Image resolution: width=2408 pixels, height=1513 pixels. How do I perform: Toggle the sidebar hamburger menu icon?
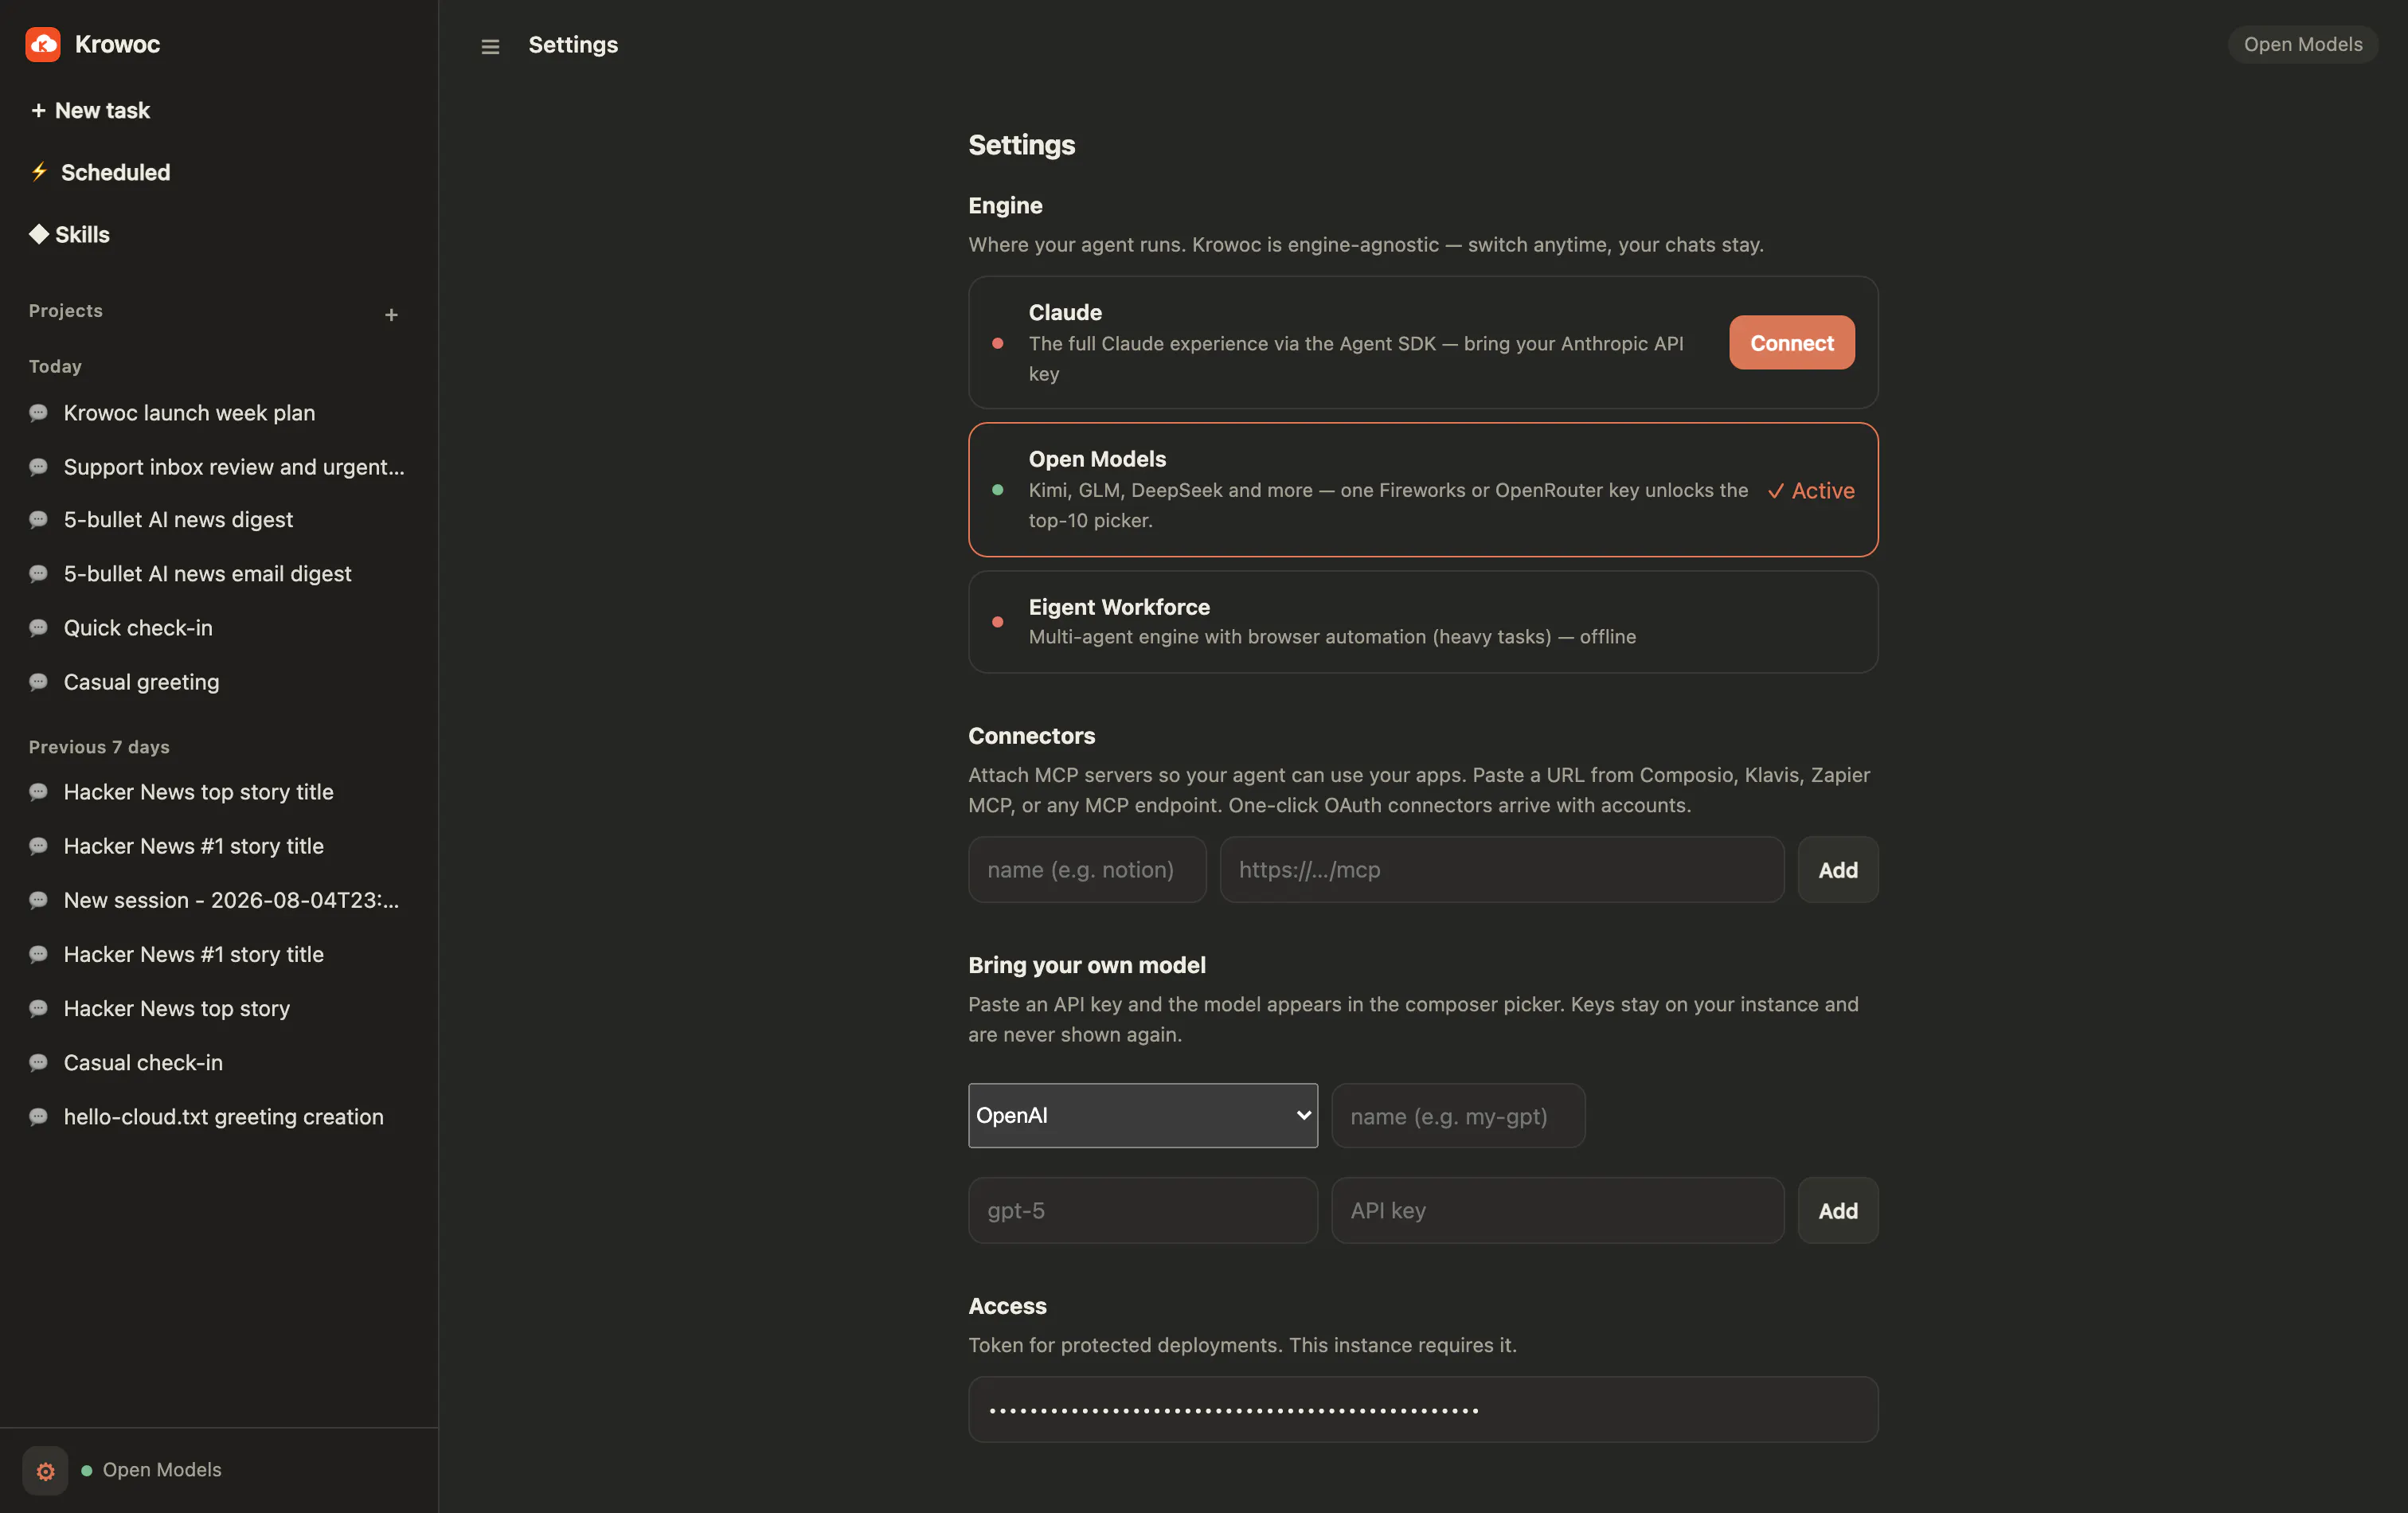(490, 46)
